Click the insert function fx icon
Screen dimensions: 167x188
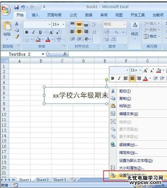pyautogui.click(x=65, y=54)
